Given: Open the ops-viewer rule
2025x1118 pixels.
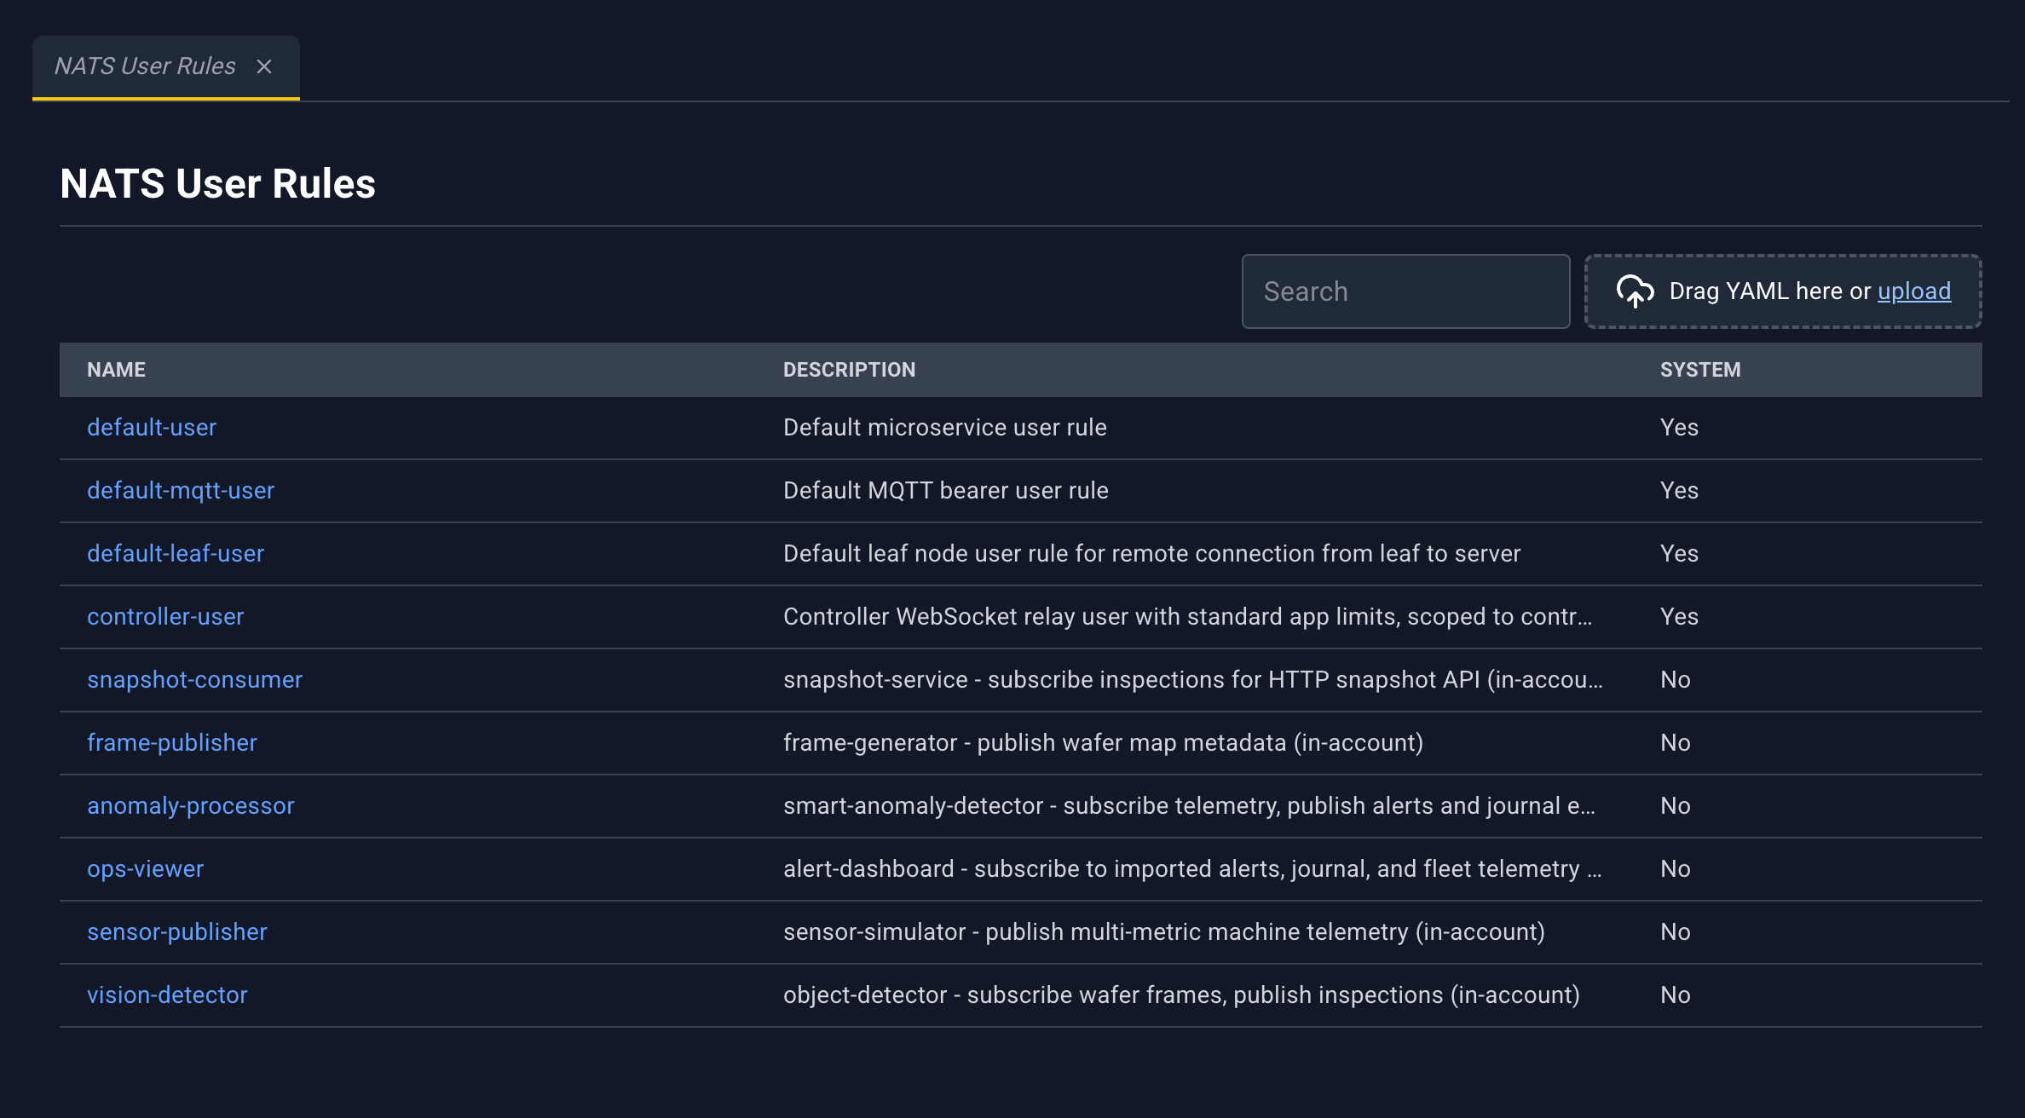Looking at the screenshot, I should [x=145, y=869].
